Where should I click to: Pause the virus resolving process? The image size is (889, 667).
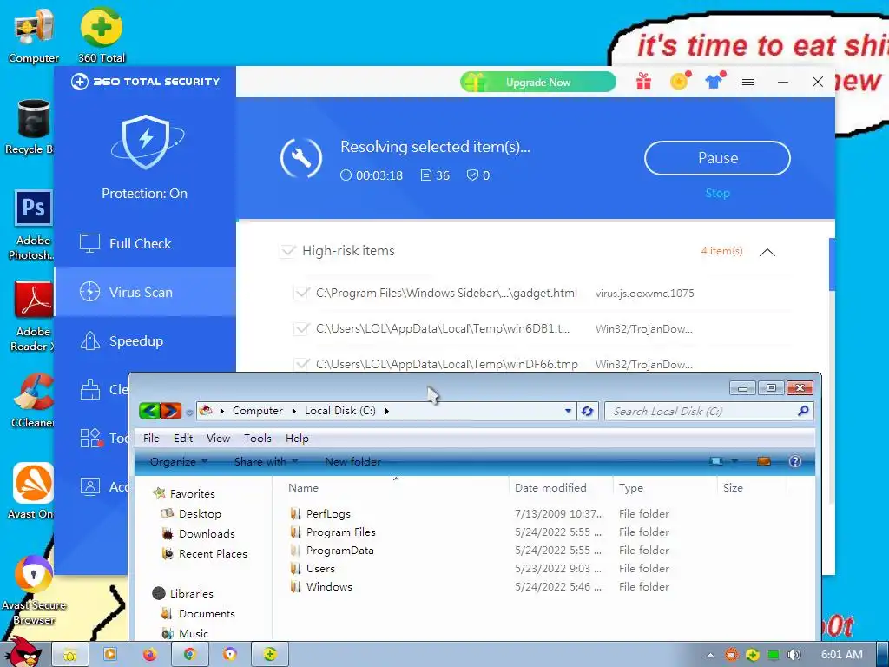click(x=717, y=158)
